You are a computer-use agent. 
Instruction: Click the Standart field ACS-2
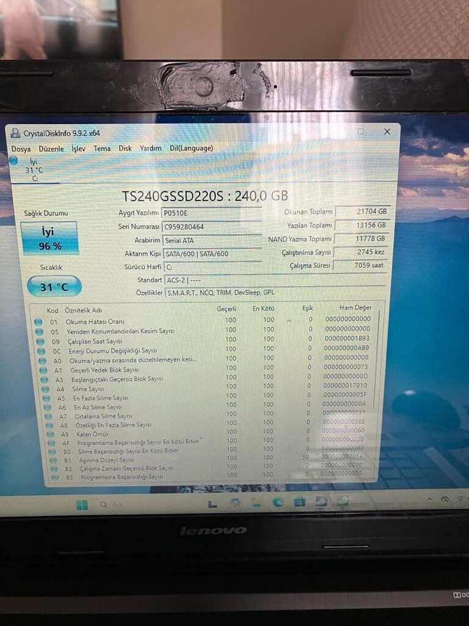pos(275,280)
